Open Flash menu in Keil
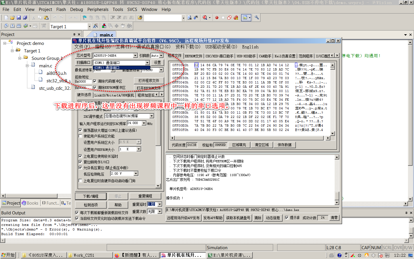414x259 pixels. click(61, 9)
